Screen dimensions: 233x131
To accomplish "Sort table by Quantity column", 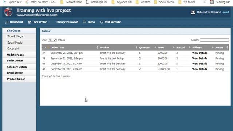I will [147, 48].
